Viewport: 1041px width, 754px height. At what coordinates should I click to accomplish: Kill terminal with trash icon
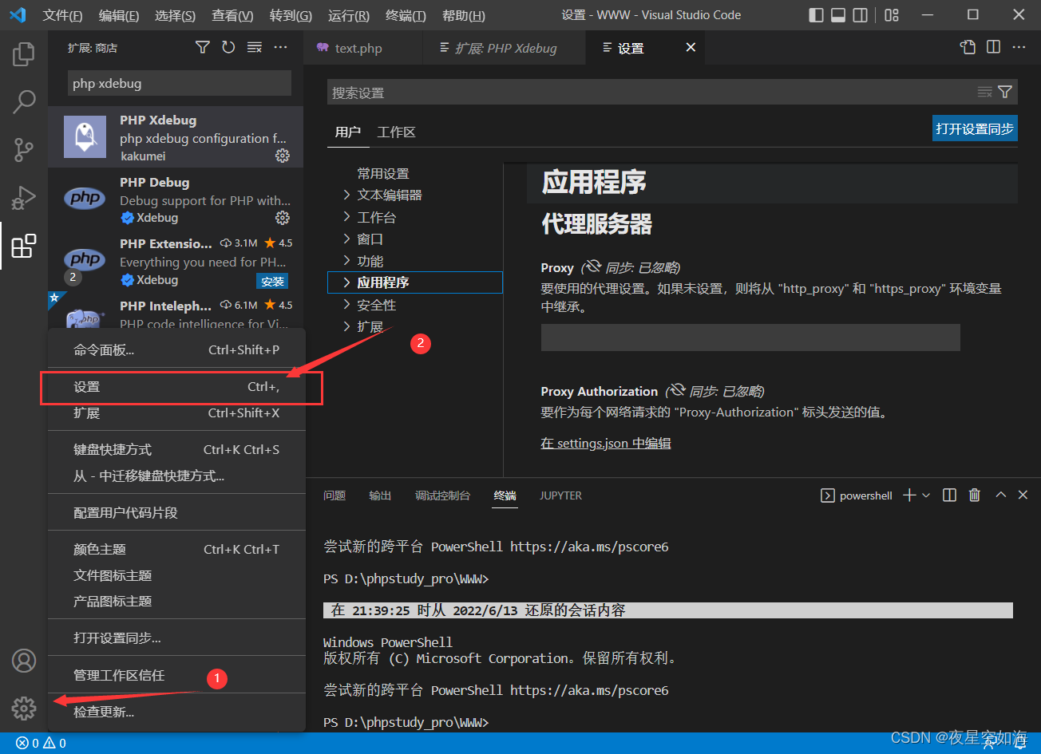click(974, 495)
